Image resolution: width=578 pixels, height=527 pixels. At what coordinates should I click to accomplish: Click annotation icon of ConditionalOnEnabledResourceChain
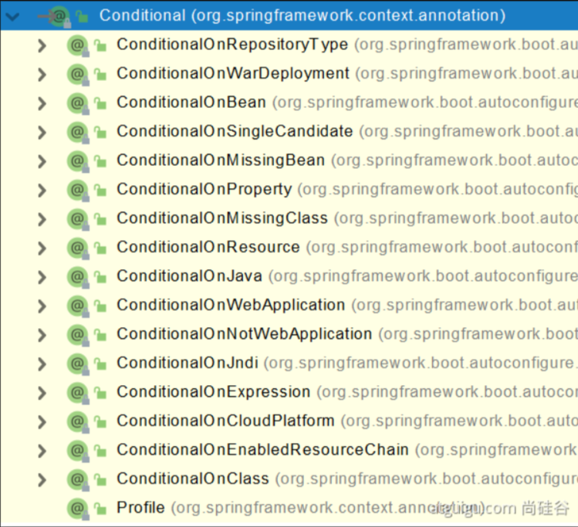coord(78,451)
